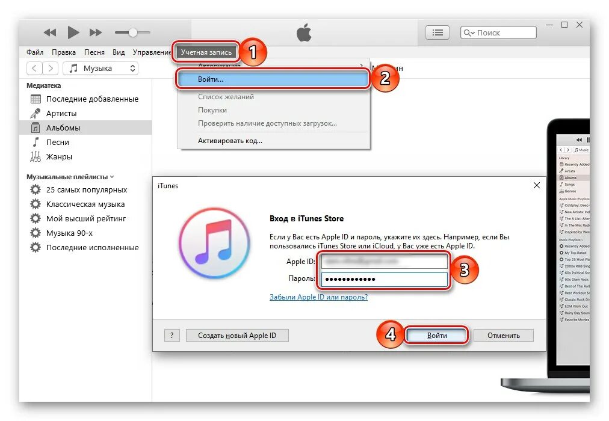
Task: Select Альбомы in the sidebar
Action: [85, 128]
